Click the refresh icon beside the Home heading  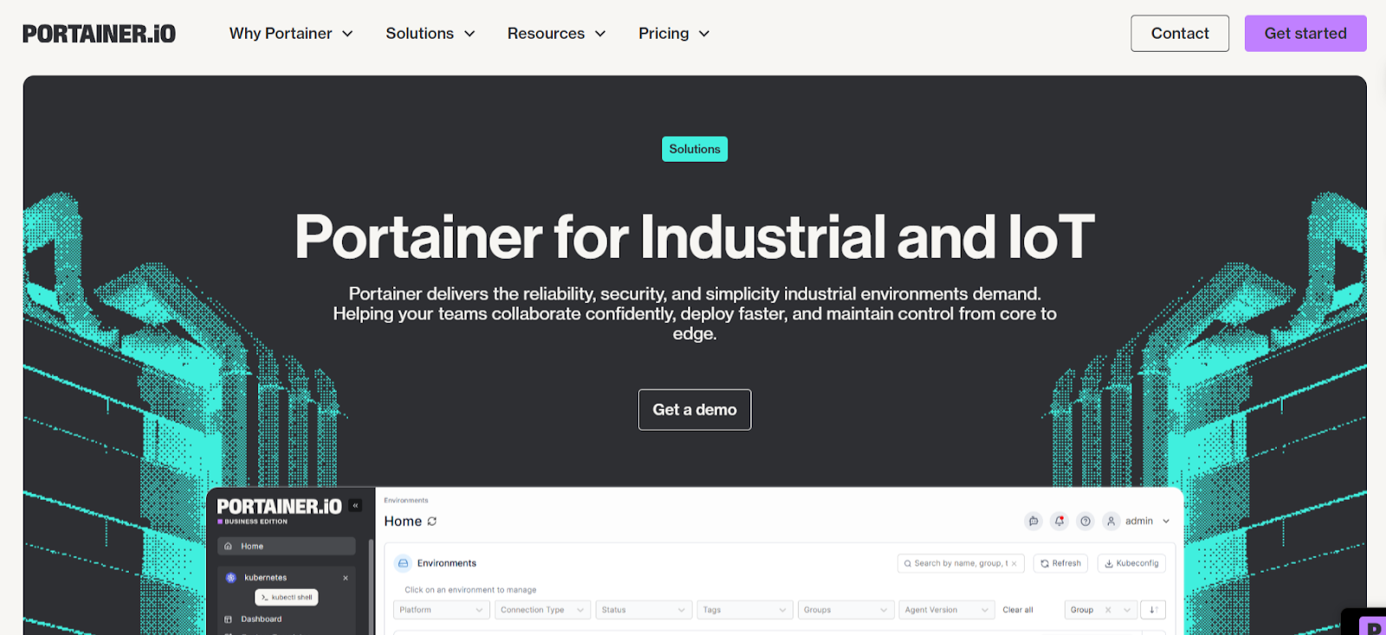(432, 522)
